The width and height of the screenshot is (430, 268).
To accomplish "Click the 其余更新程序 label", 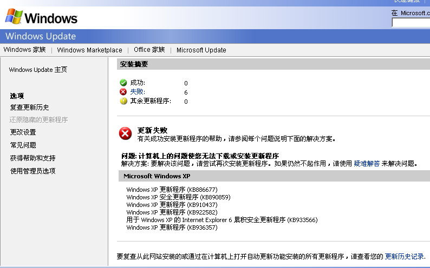I will click(x=151, y=101).
